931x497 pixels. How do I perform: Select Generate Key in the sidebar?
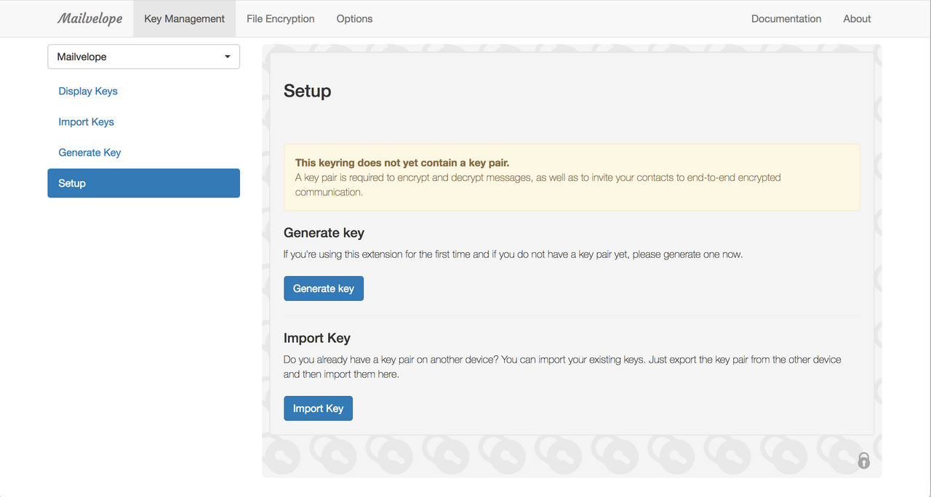[x=89, y=152]
